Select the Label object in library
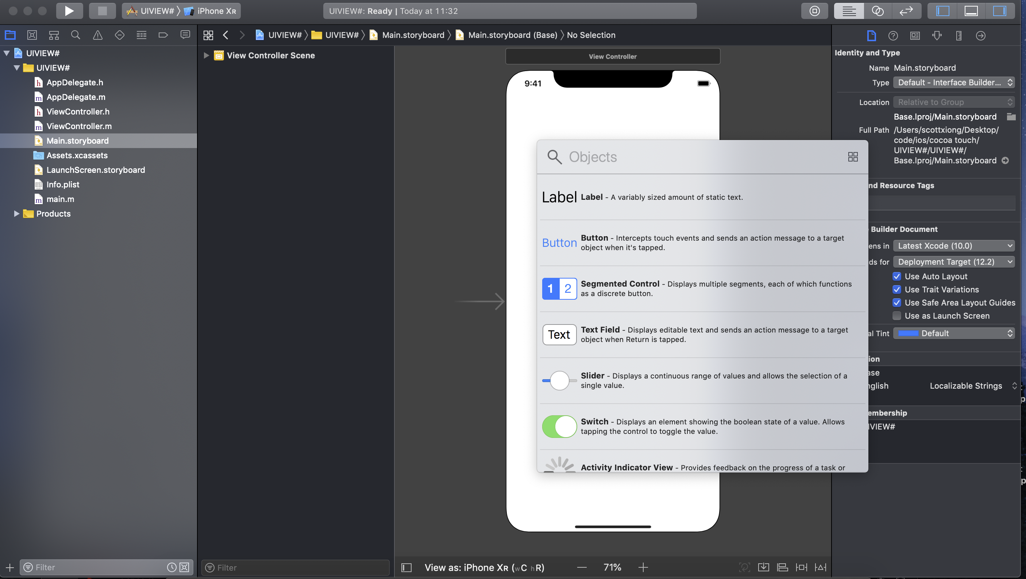 coord(703,197)
